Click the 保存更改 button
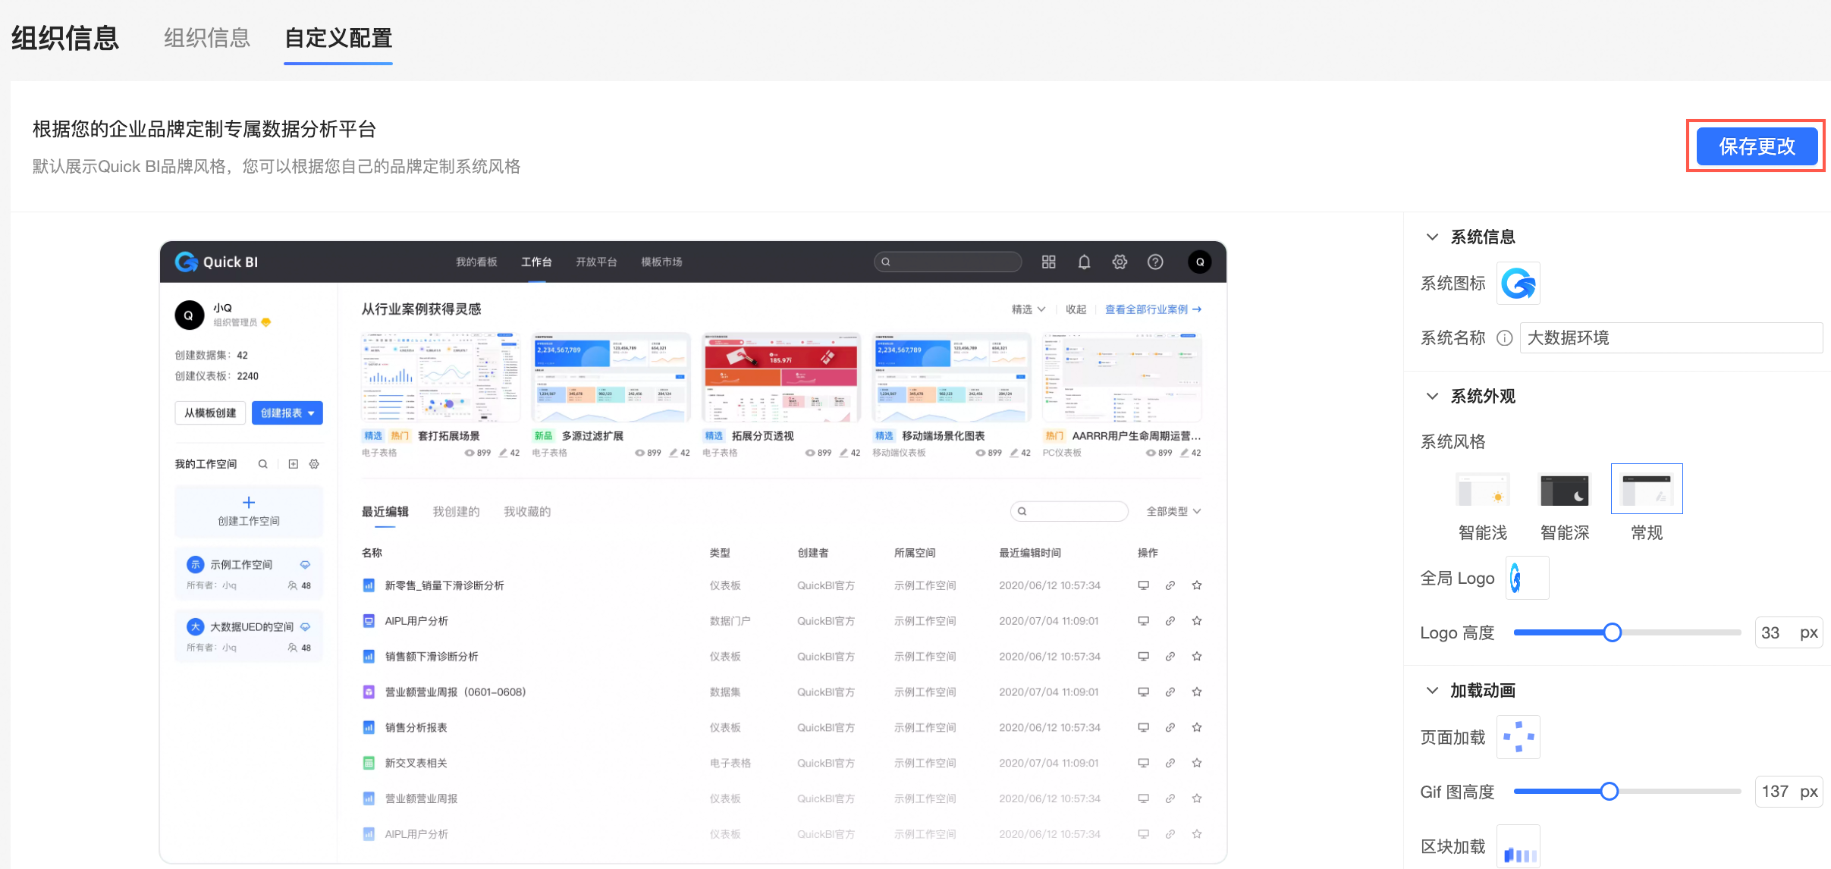1831x869 pixels. (x=1757, y=146)
